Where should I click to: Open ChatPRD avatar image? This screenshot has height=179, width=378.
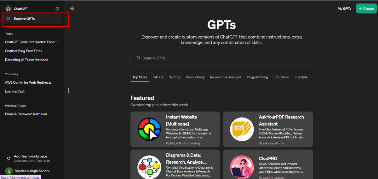pyautogui.click(x=242, y=167)
